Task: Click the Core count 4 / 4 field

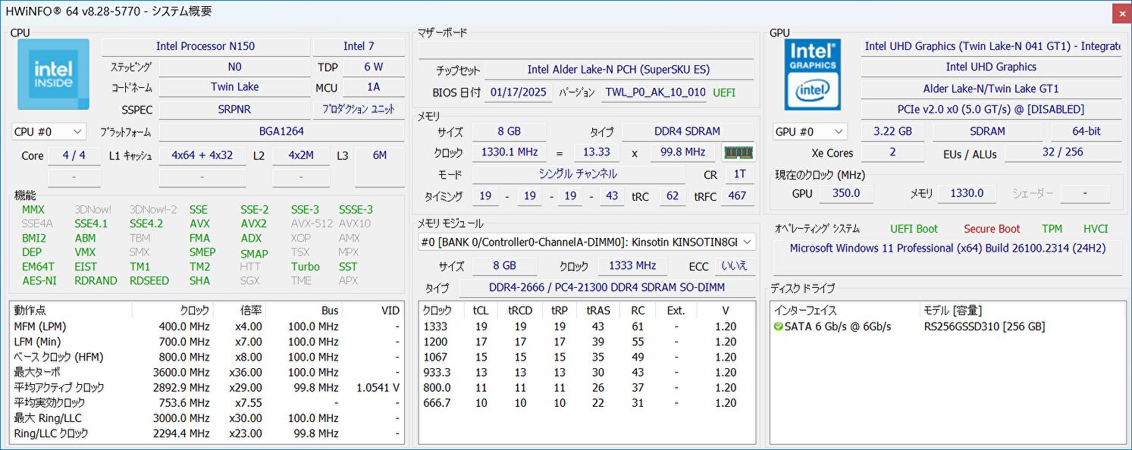Action: pos(74,155)
